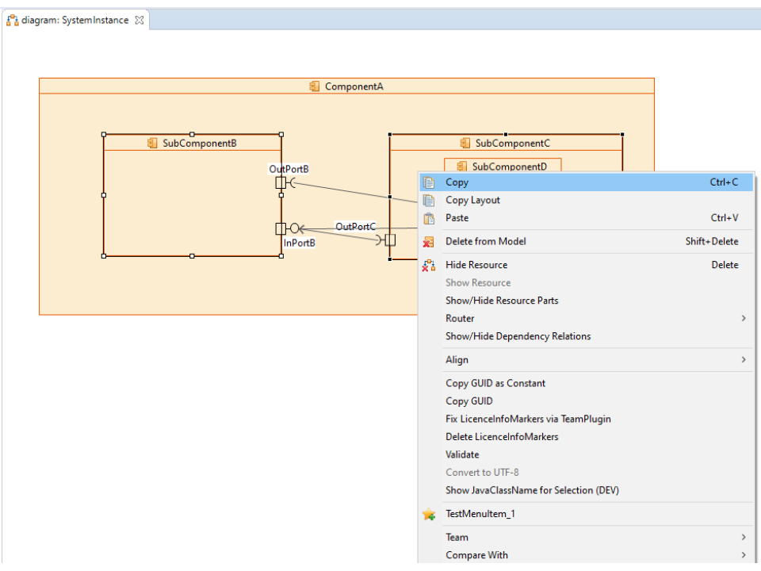
Task: Choose Copy GUID as Constant
Action: [495, 383]
